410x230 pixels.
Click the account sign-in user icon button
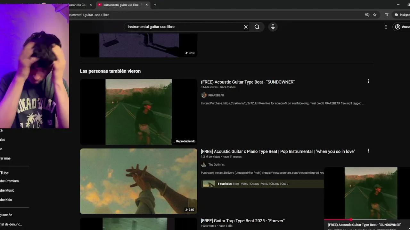click(x=402, y=27)
